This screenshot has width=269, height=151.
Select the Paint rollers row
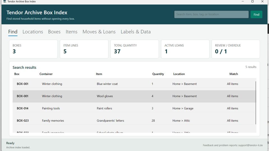[134, 108]
